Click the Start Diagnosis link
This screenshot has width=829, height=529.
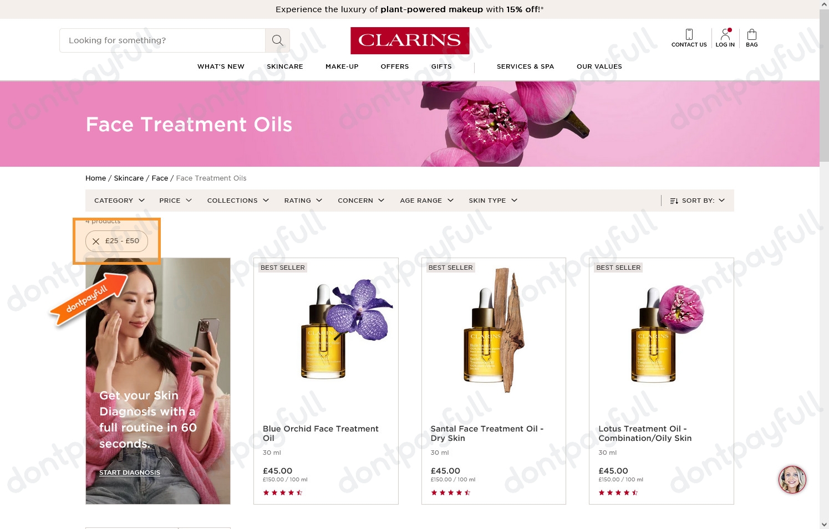(x=130, y=472)
